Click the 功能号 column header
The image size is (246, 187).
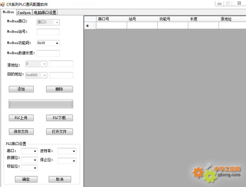click(172, 19)
